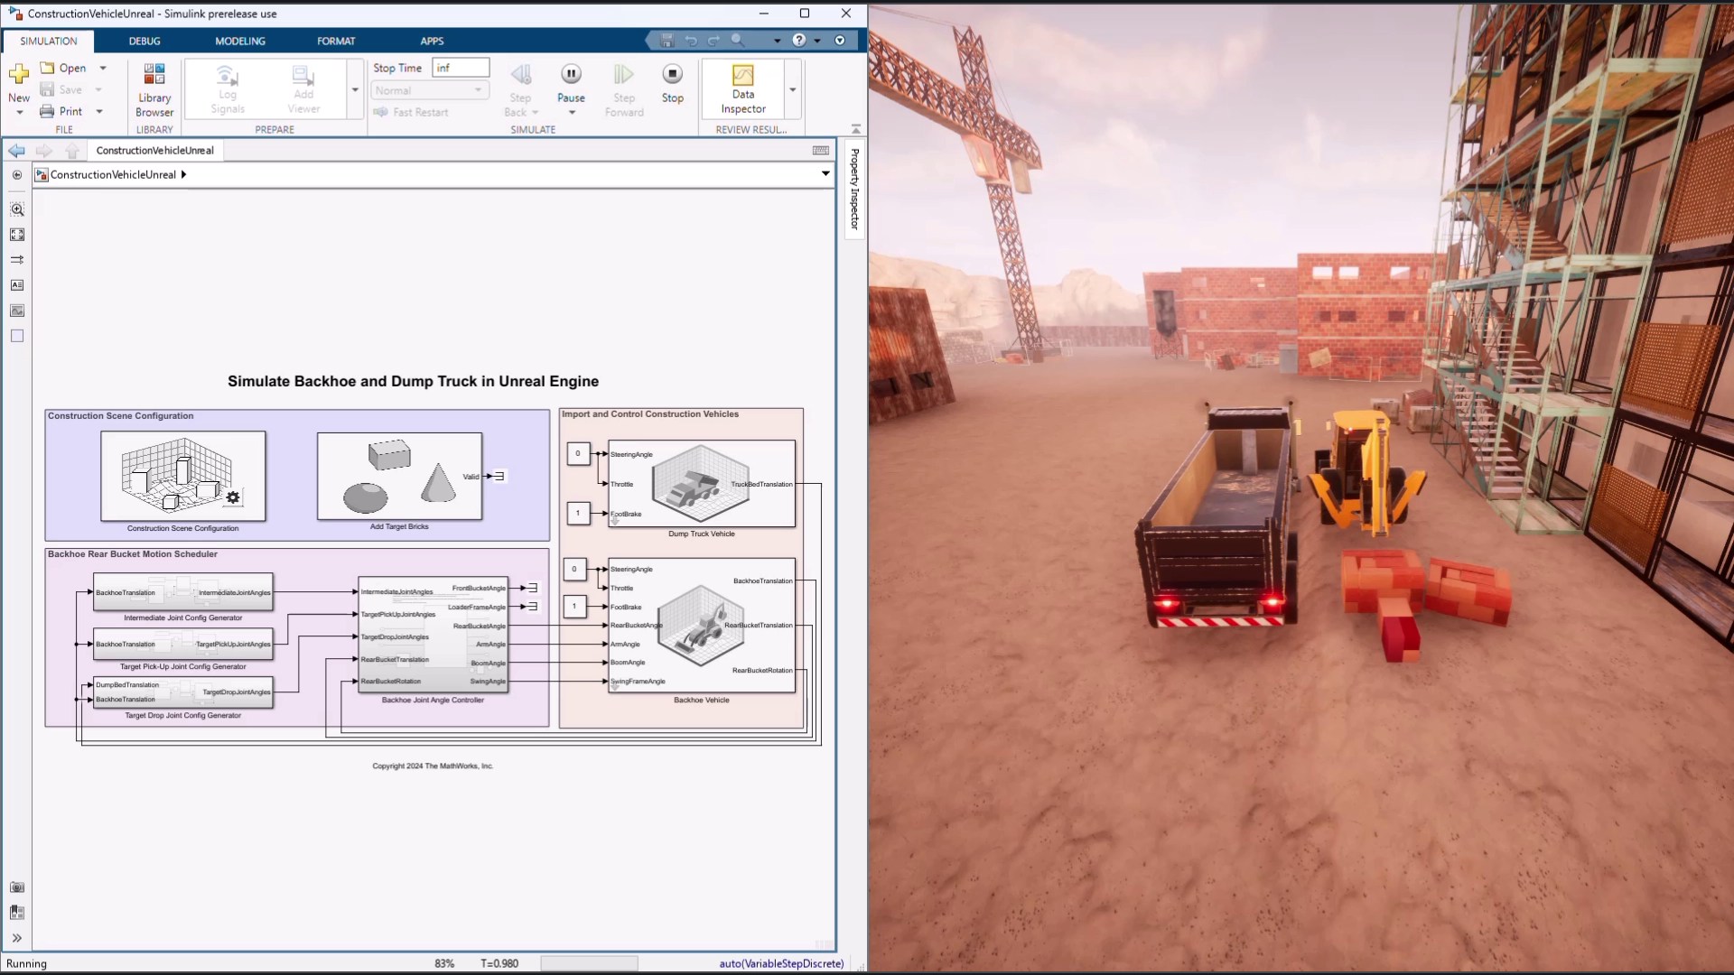Click the keyboard icon in the tab bar
Image resolution: width=1734 pixels, height=975 pixels.
[x=821, y=151]
